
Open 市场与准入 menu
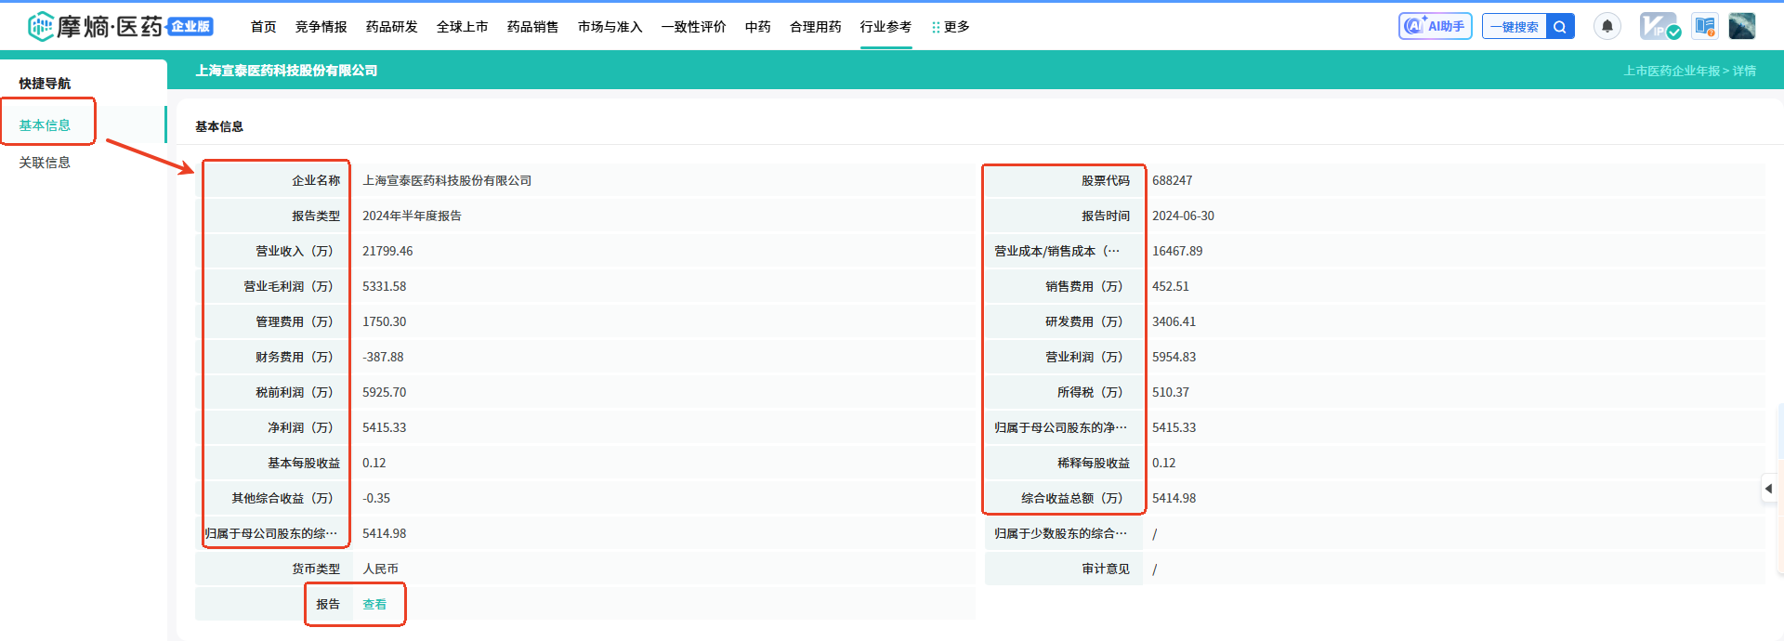(x=610, y=27)
